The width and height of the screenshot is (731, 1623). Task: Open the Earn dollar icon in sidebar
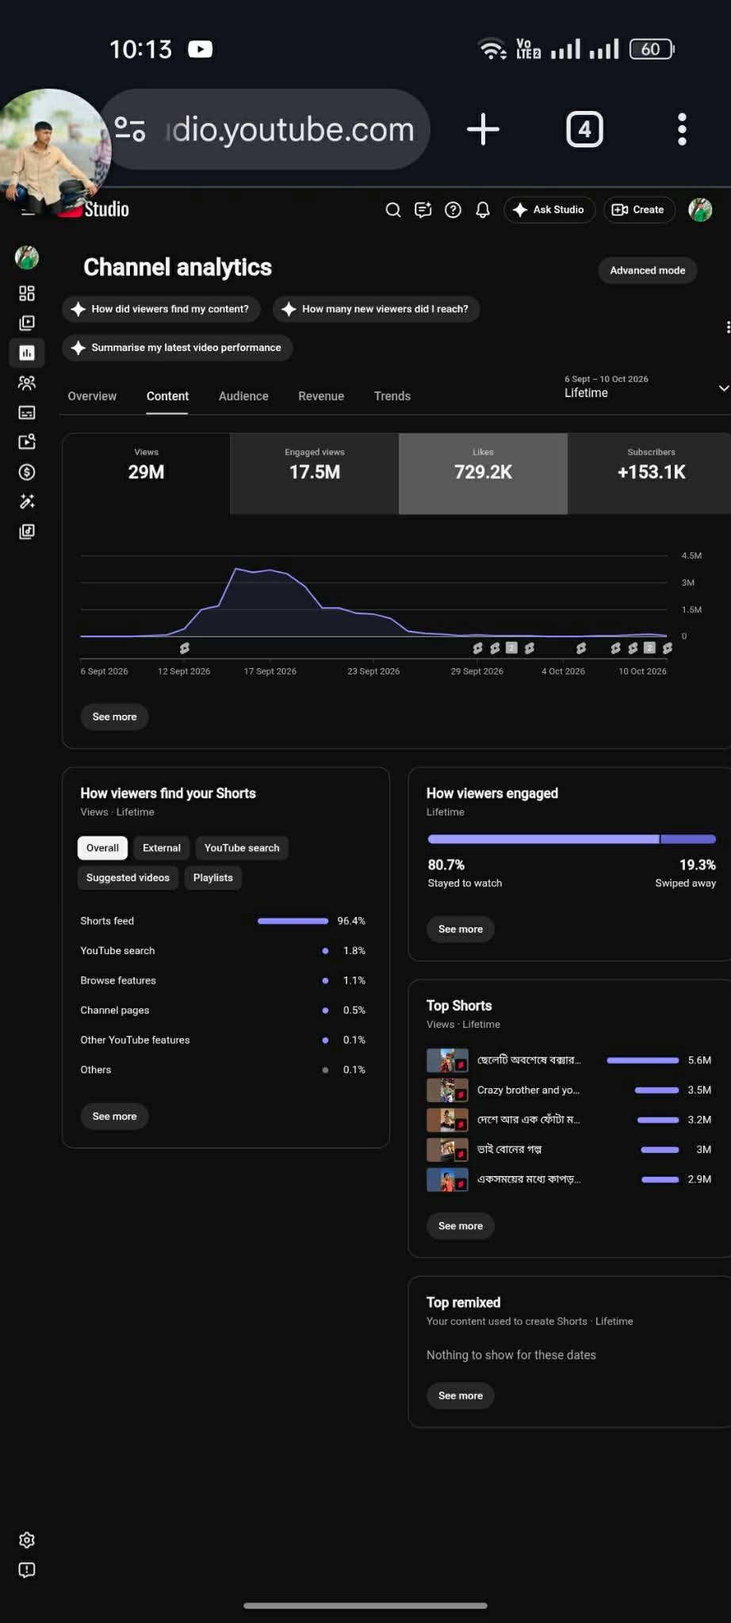point(27,472)
